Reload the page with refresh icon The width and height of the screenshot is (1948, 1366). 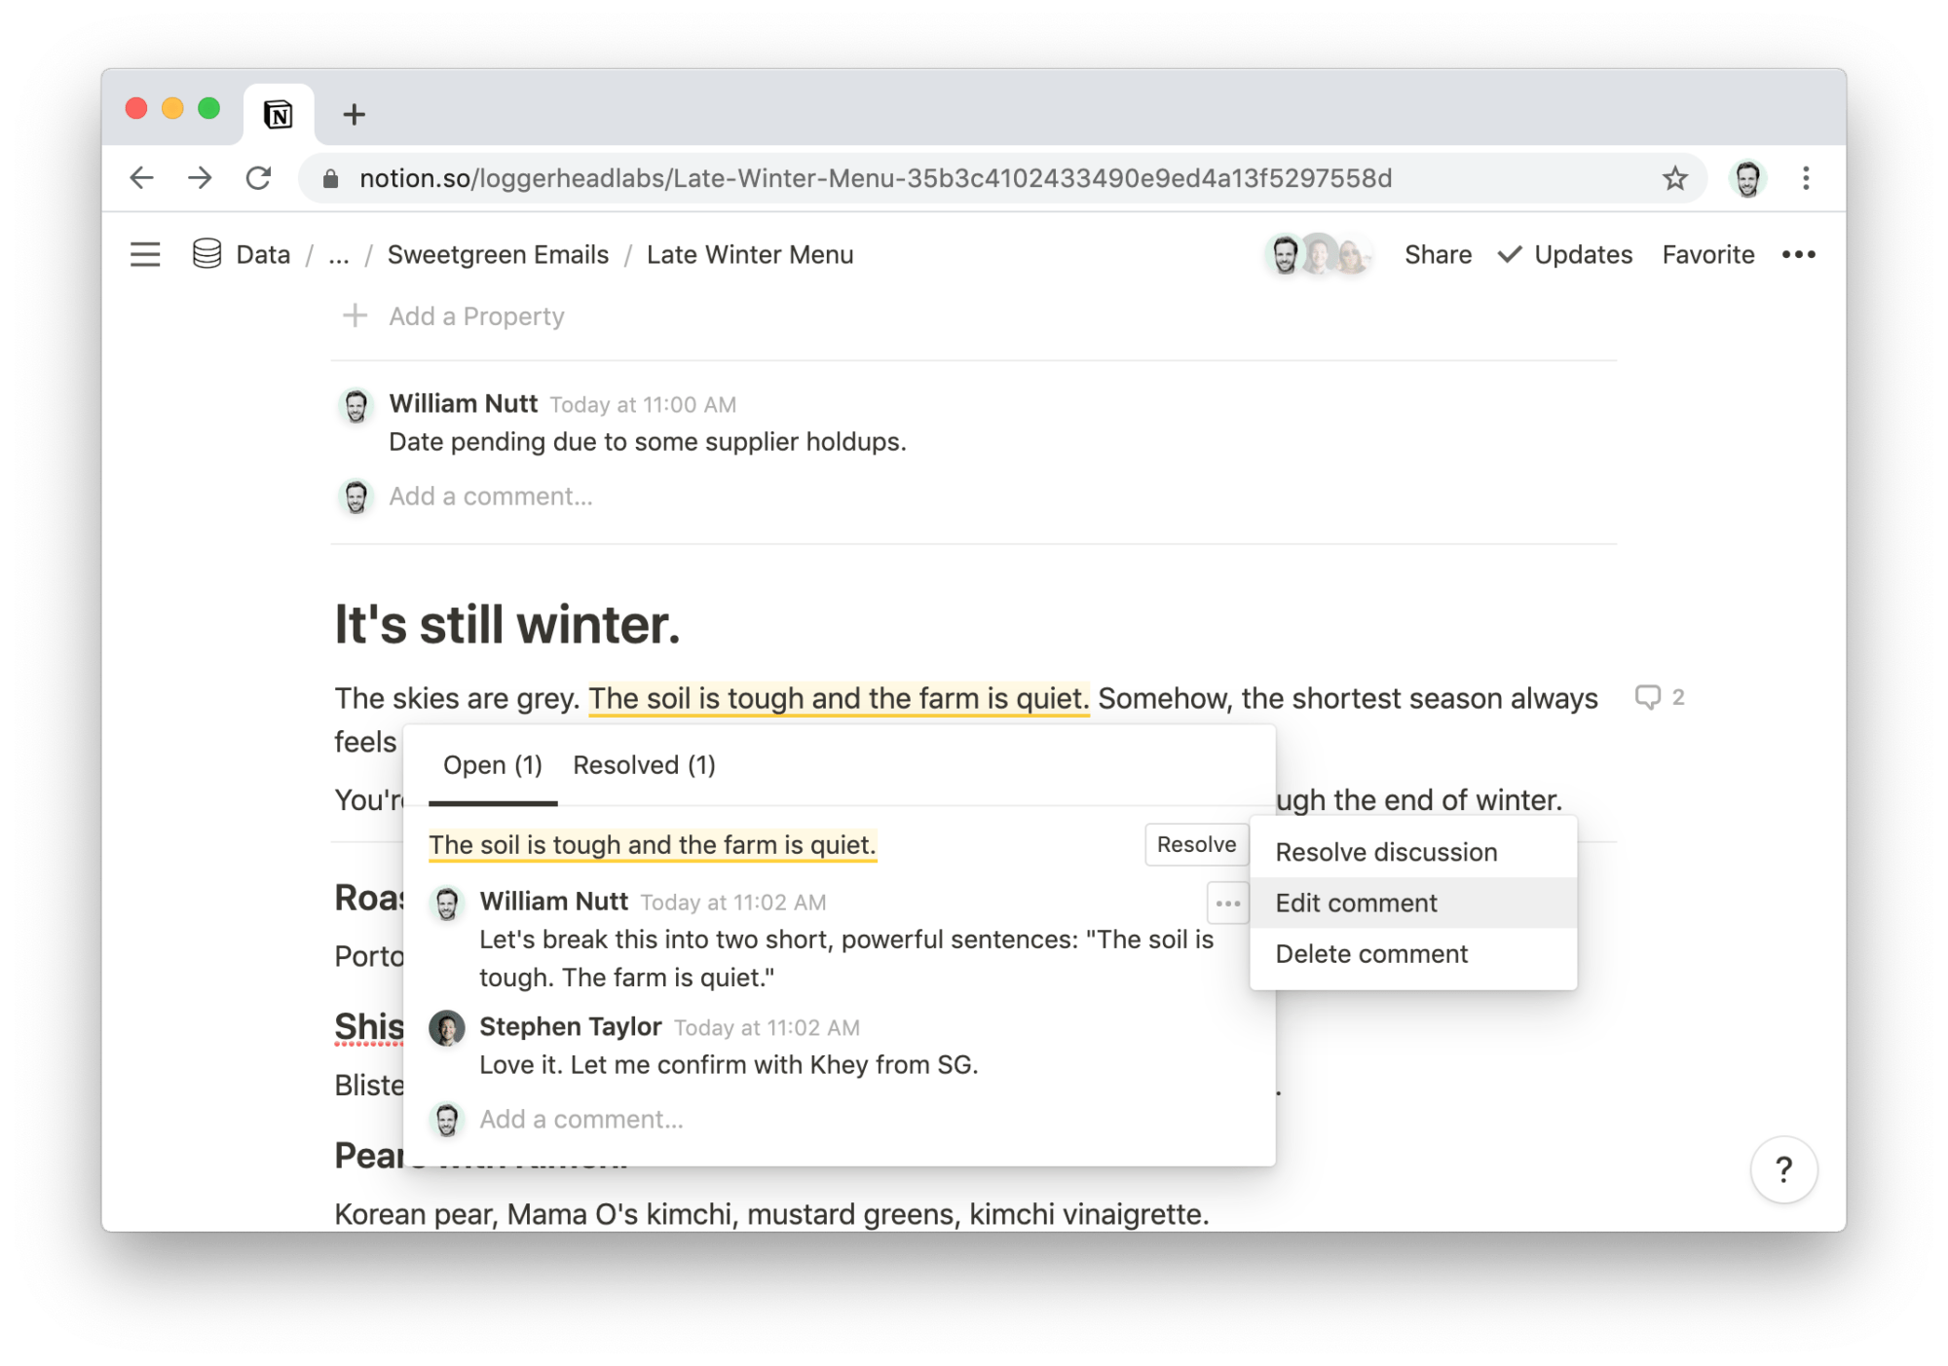pos(258,178)
